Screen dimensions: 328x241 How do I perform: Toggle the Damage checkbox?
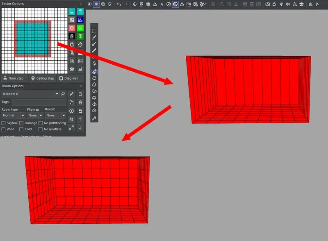22,123
